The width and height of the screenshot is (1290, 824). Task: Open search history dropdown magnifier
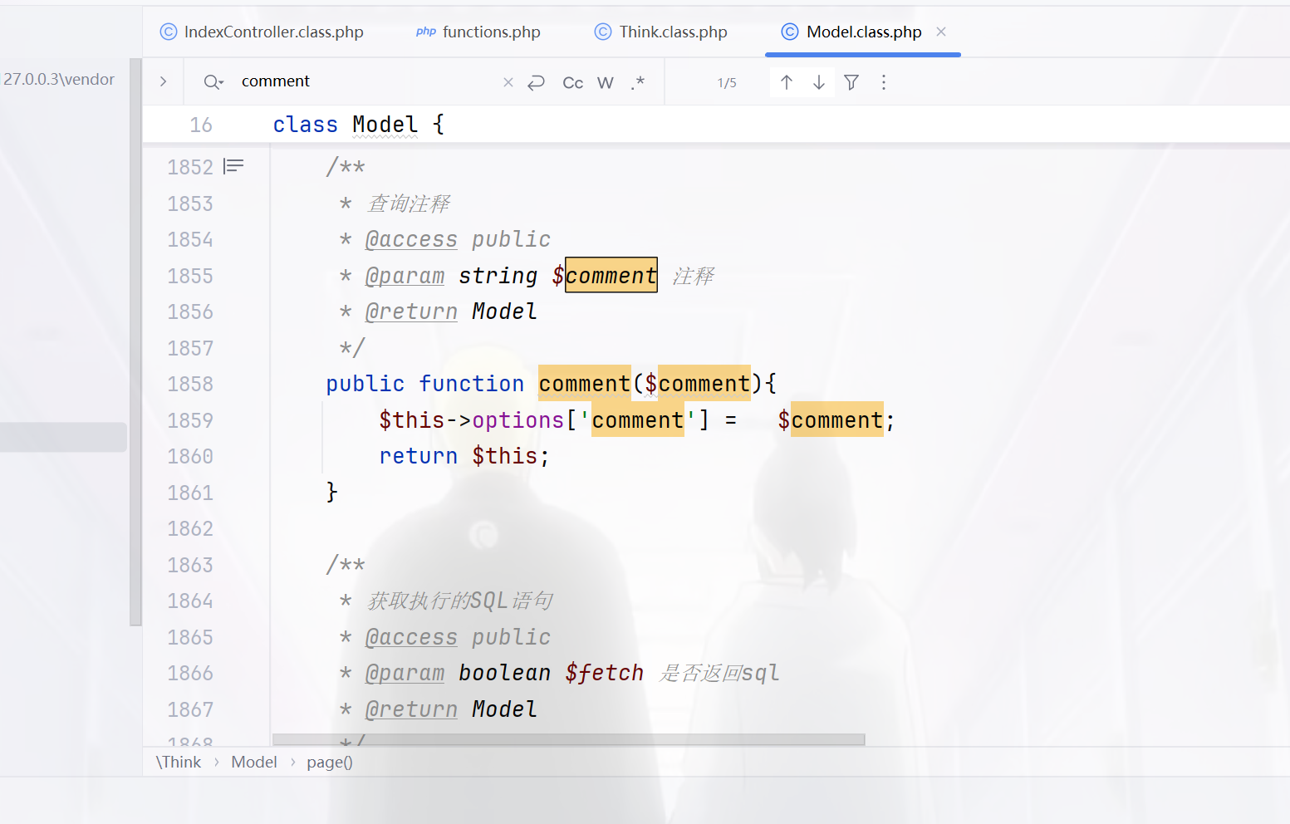pos(213,81)
